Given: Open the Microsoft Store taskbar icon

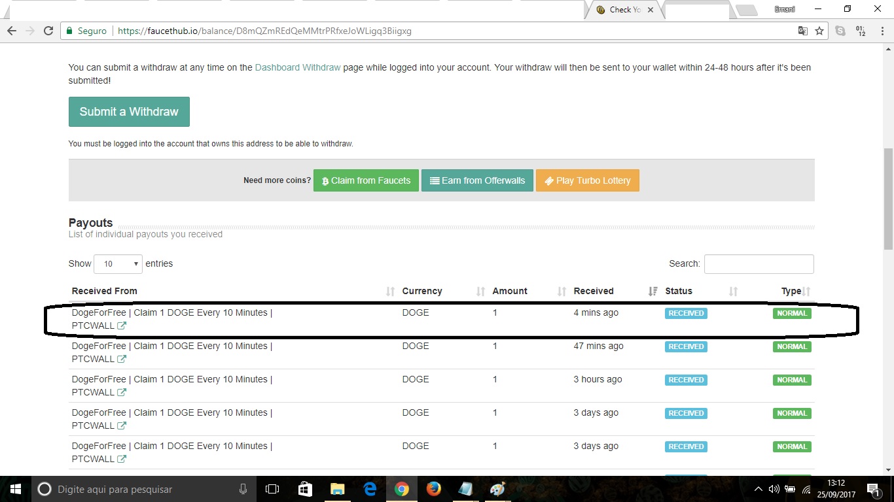Looking at the screenshot, I should pyautogui.click(x=305, y=489).
